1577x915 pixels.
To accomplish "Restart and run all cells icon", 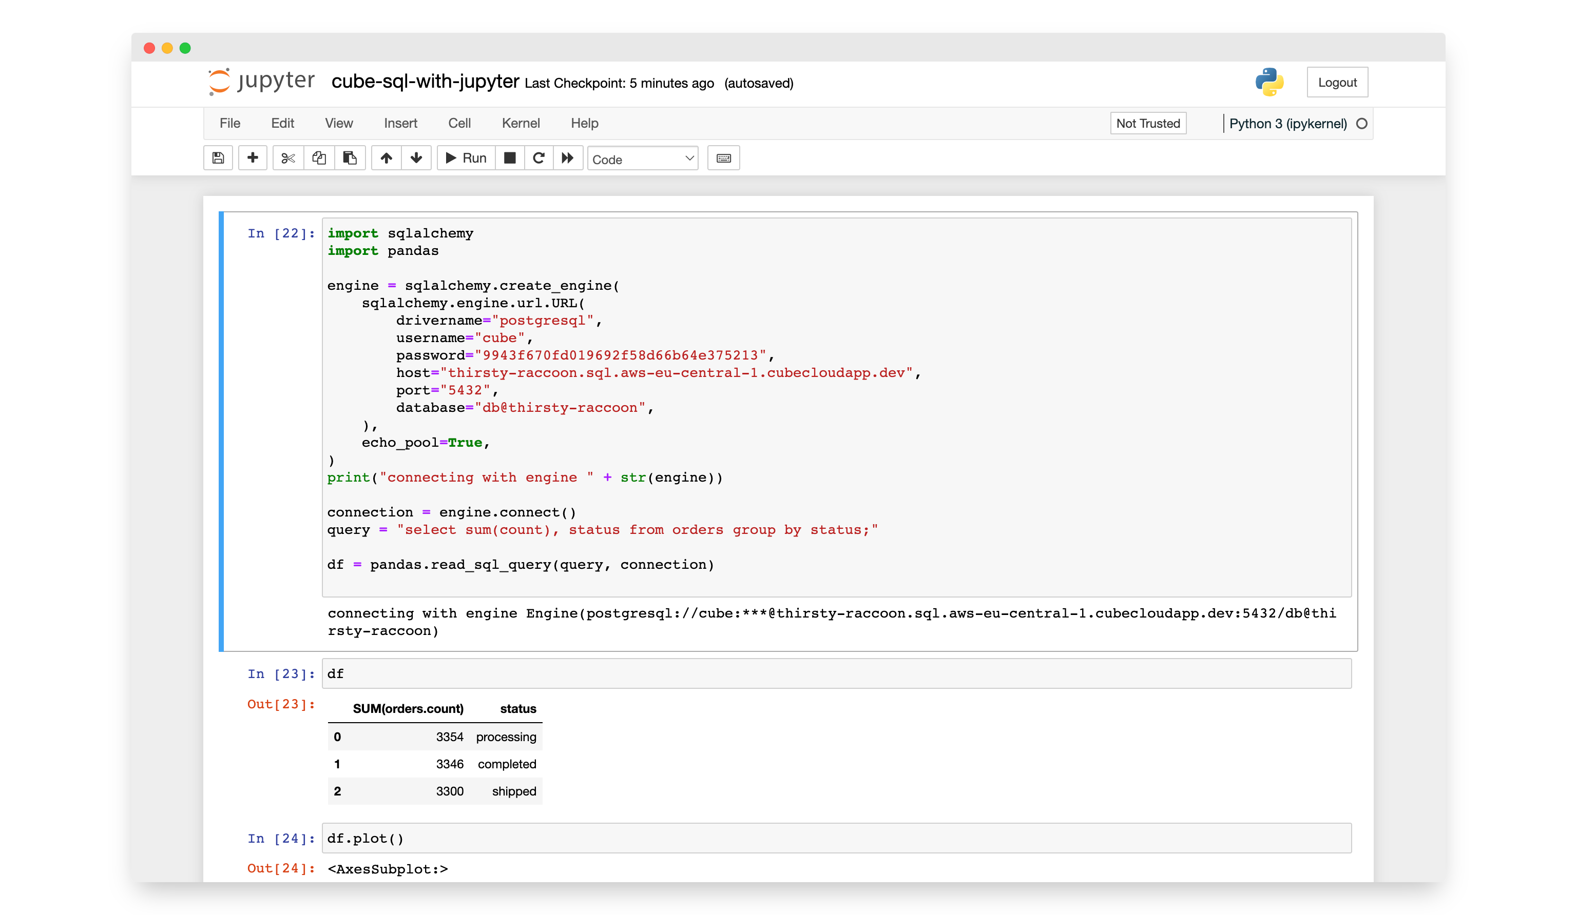I will coord(568,158).
